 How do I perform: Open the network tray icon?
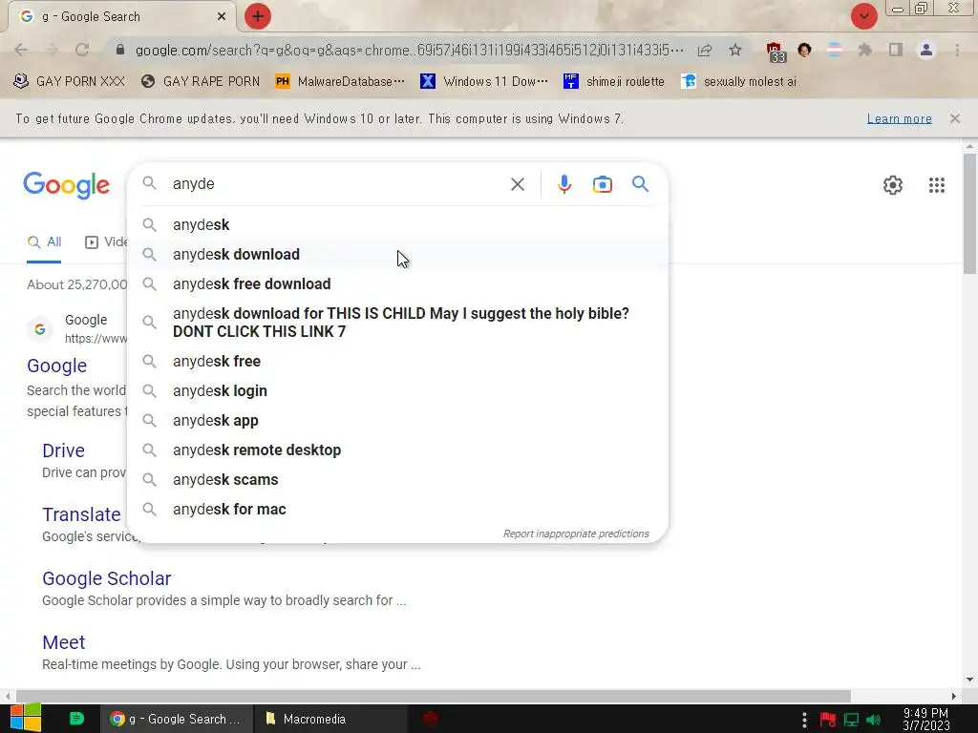[x=851, y=720]
